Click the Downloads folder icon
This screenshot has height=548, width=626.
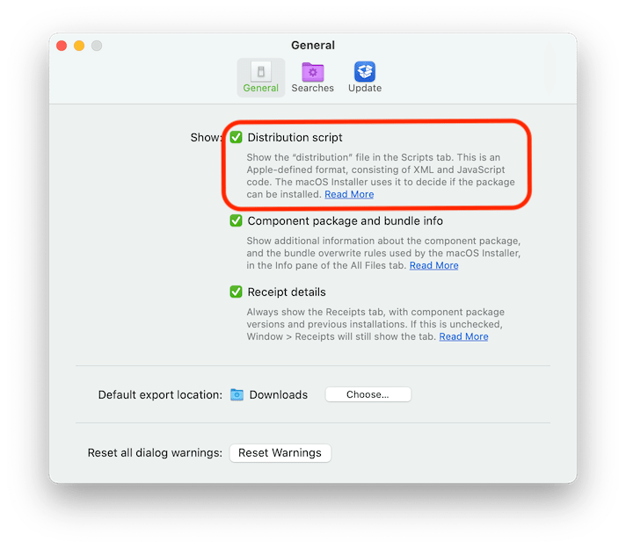pyautogui.click(x=237, y=395)
